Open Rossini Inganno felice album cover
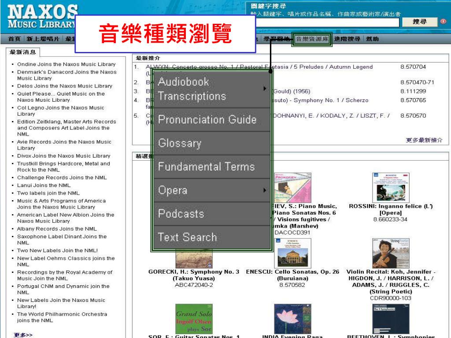451x338 pixels. (391, 187)
